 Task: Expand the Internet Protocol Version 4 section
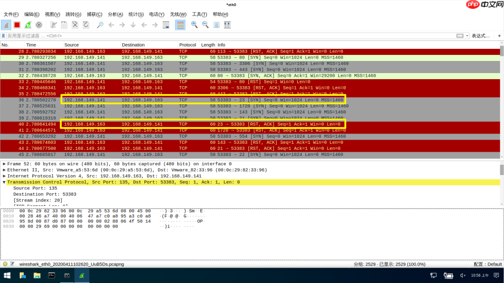pos(5,175)
